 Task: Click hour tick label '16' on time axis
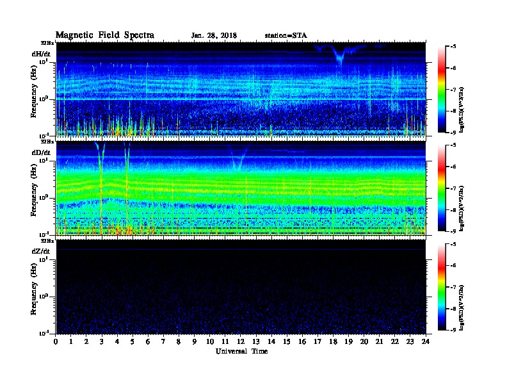(302, 341)
